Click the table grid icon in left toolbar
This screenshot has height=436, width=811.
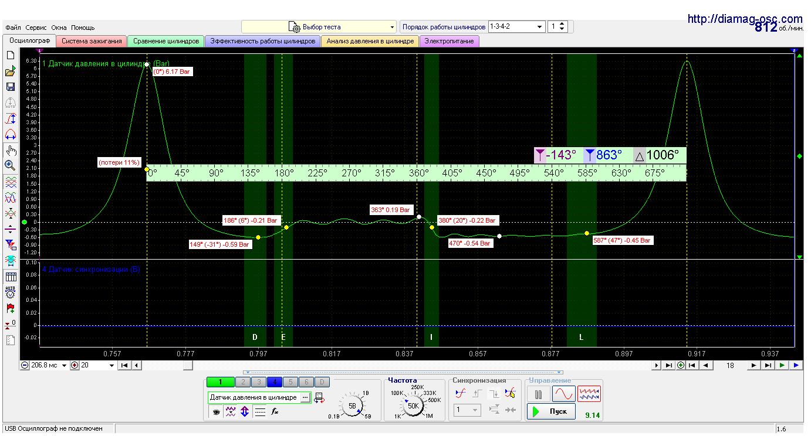[10, 277]
